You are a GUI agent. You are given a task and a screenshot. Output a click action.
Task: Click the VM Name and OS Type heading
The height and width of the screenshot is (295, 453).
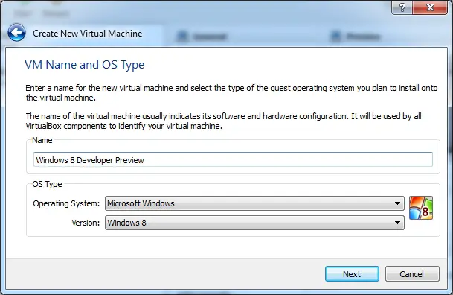click(x=84, y=65)
